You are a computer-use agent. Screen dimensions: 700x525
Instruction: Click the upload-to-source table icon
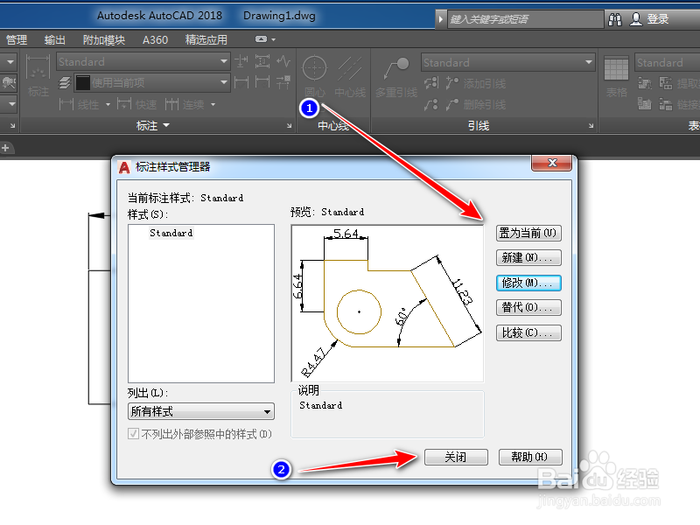pos(644,104)
